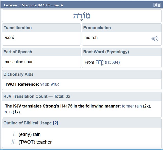The height and width of the screenshot is (150, 163).
Task: Click the 'rain' translation link
Action: [x=8, y=112]
